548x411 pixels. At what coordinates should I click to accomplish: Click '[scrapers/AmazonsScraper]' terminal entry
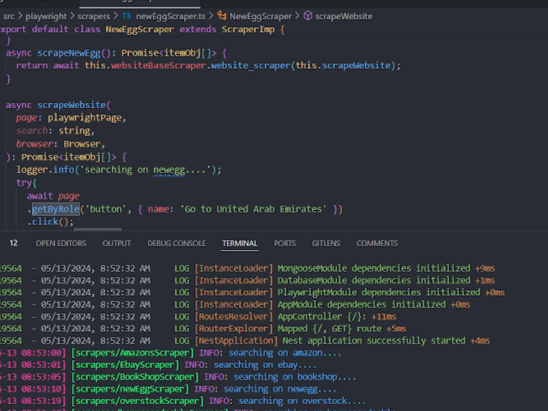(133, 352)
